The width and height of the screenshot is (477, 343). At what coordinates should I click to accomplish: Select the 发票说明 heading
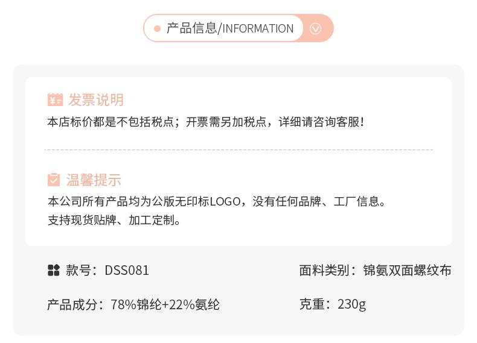coord(95,100)
